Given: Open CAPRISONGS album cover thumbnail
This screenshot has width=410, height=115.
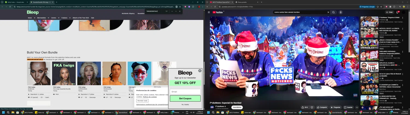Looking at the screenshot, I should (x=89, y=73).
